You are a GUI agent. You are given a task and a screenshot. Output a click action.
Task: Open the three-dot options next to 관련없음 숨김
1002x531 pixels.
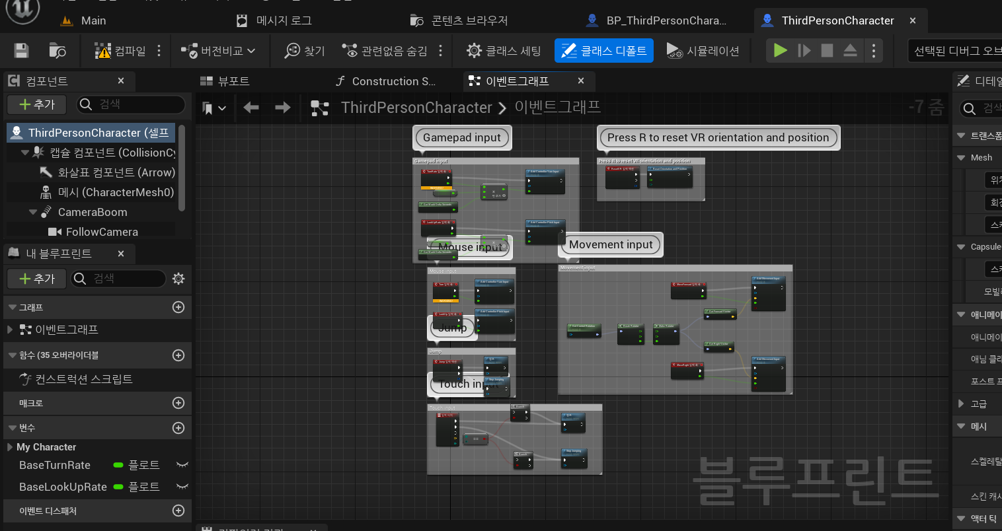click(x=441, y=51)
